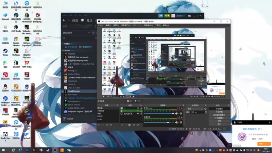The height and width of the screenshot is (153, 272).
Task: Click the 添加游戏 button in Steam
Action: click(x=69, y=119)
